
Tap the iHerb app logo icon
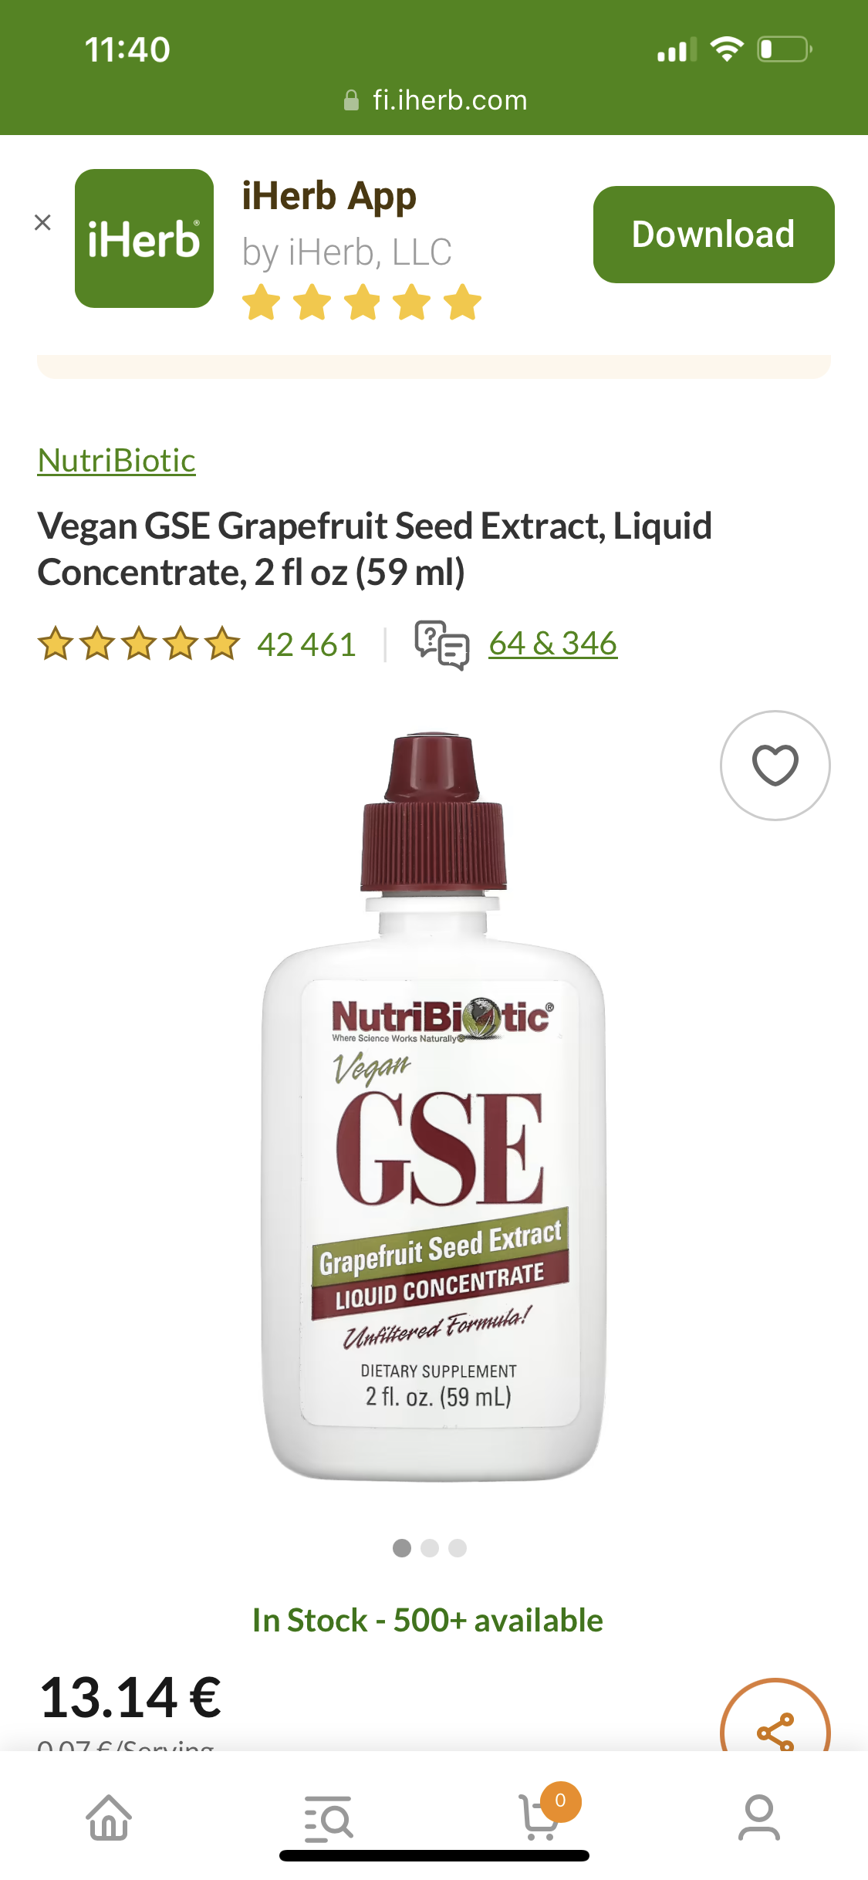click(144, 238)
